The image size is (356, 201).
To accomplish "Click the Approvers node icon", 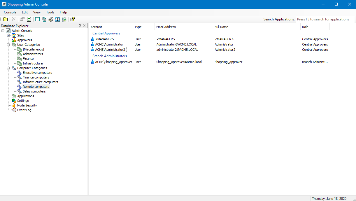I will pos(14,40).
